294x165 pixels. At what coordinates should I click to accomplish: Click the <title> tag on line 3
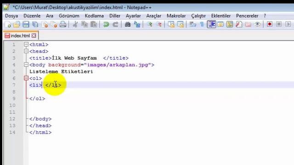(x=40, y=58)
